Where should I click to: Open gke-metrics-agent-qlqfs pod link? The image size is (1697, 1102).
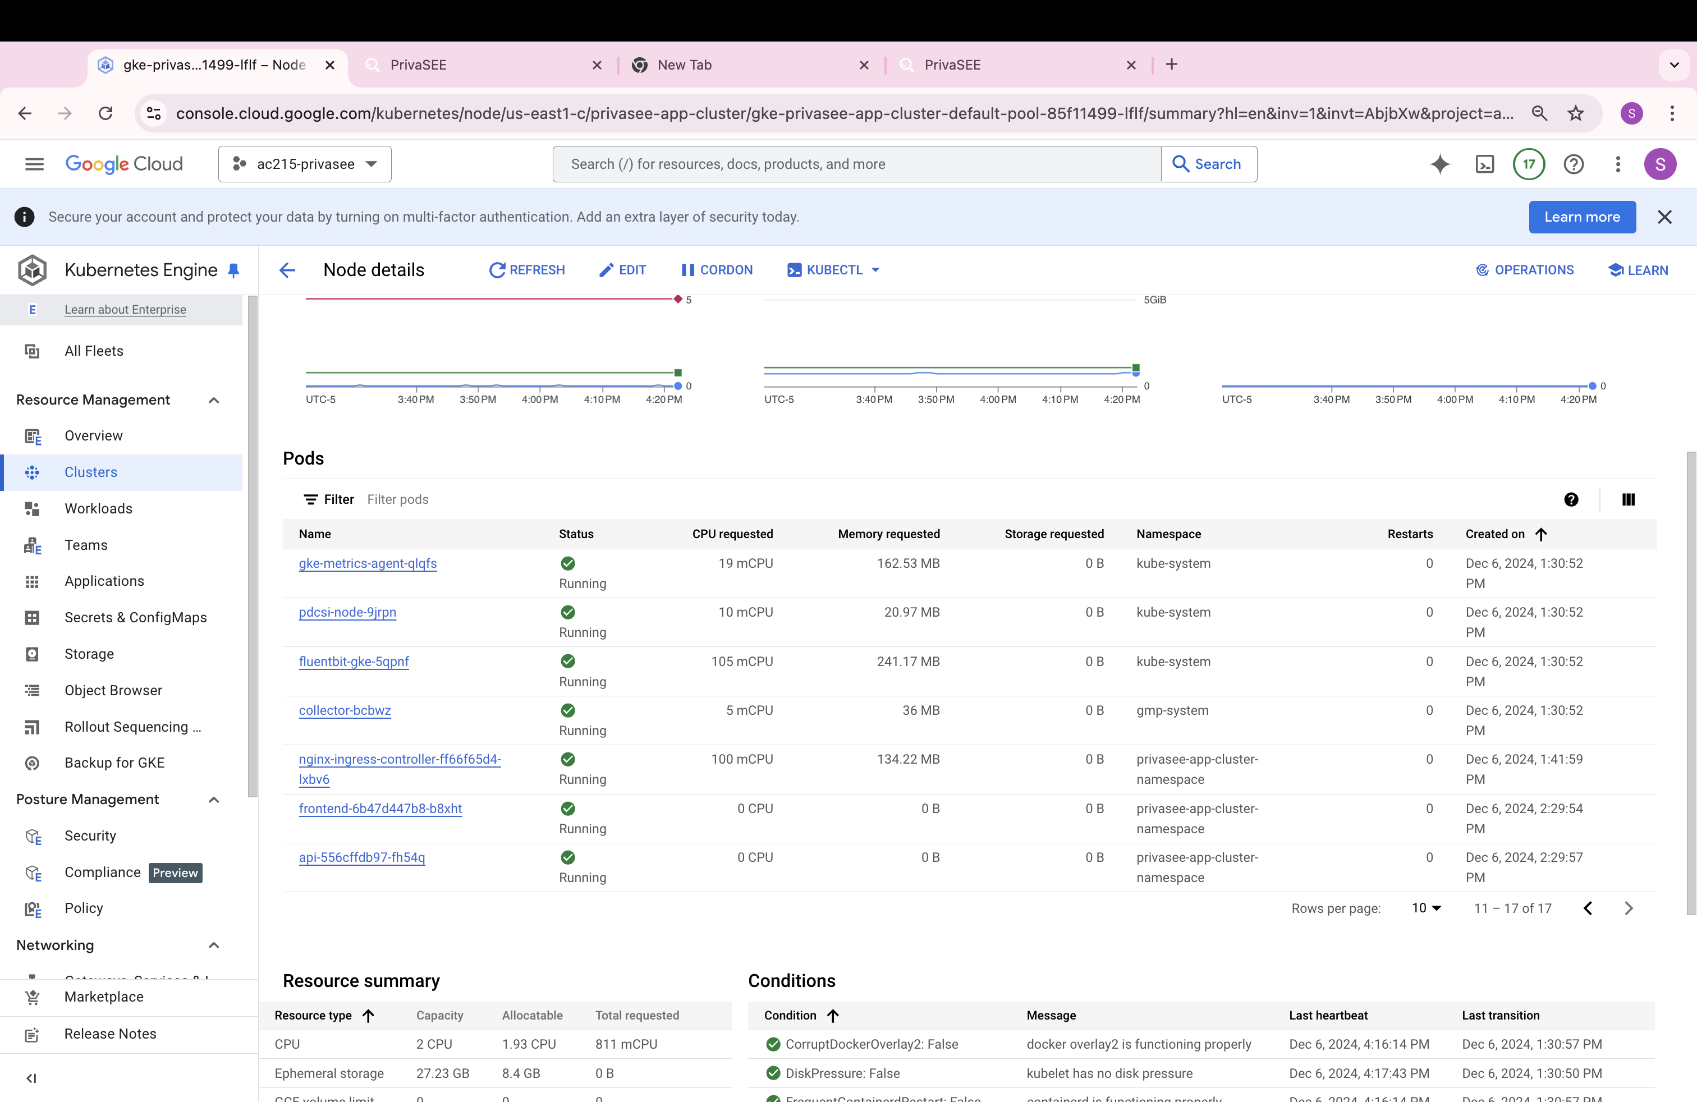(368, 563)
